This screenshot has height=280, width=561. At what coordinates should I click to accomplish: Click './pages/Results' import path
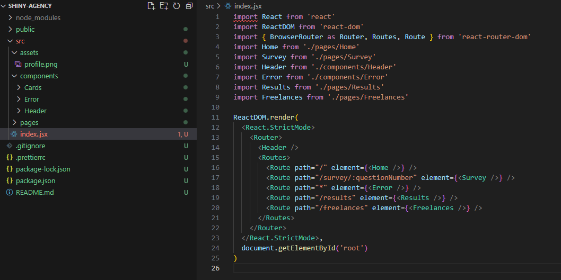click(350, 87)
